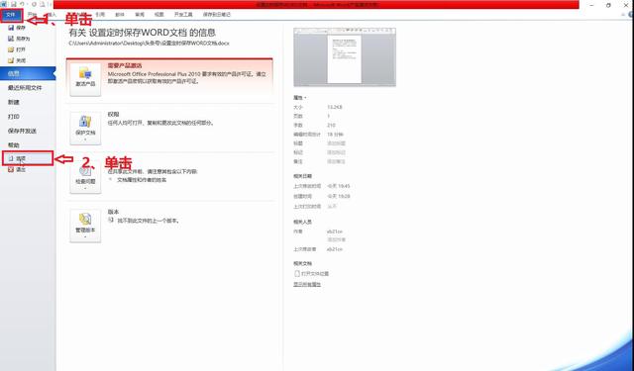The image size is (634, 371).
Task: Open the 保存到笔记 add-in tab
Action: [x=217, y=15]
